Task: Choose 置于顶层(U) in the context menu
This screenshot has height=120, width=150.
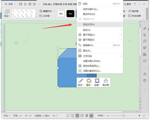Action: pos(98,35)
